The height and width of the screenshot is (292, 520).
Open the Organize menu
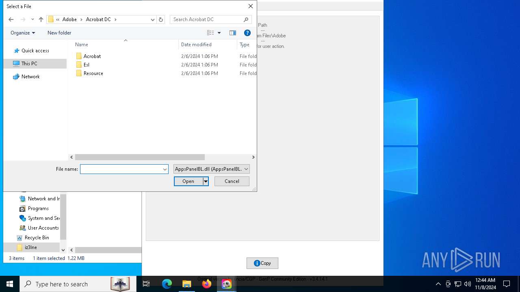(23, 33)
